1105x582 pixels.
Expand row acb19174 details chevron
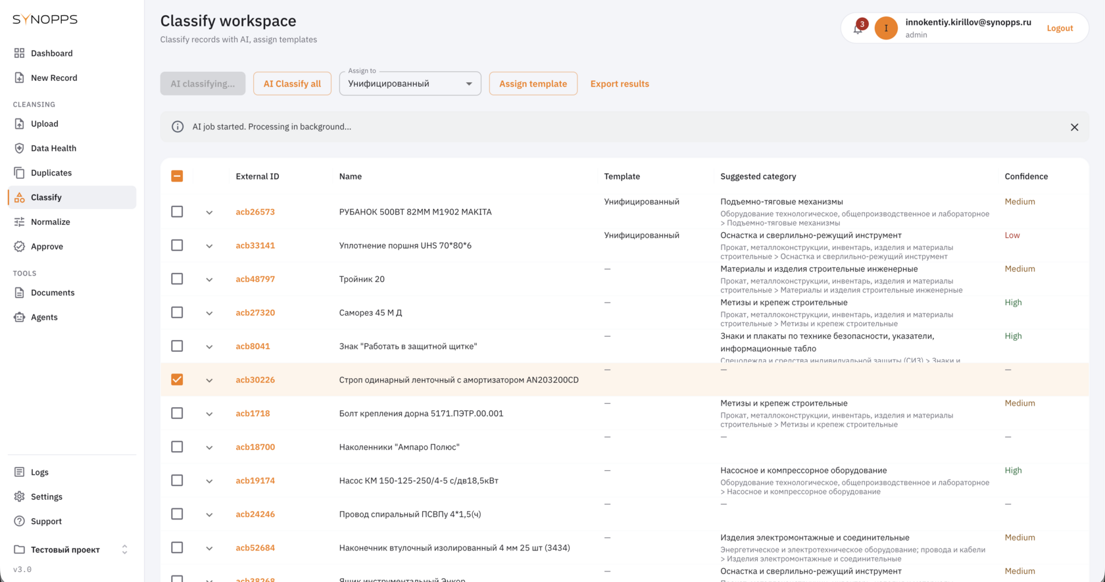pyautogui.click(x=209, y=481)
